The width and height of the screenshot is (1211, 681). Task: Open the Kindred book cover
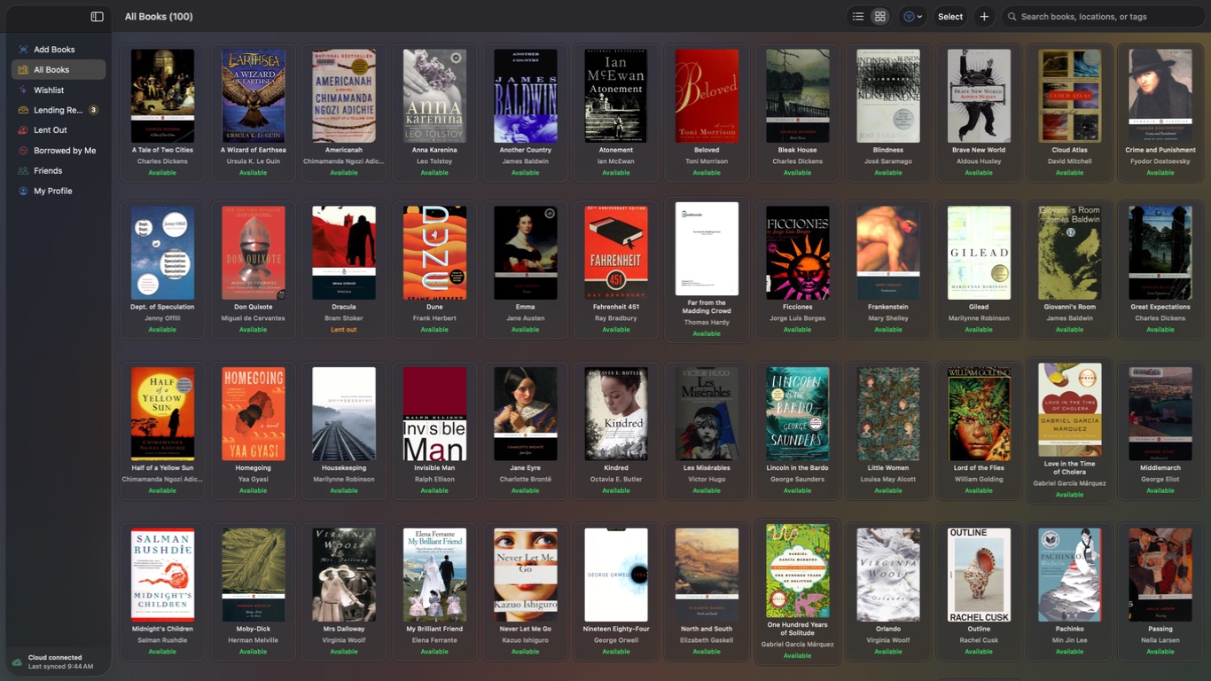pos(616,414)
